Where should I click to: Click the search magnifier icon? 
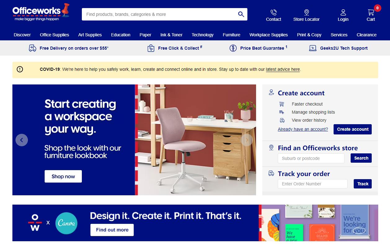(241, 14)
